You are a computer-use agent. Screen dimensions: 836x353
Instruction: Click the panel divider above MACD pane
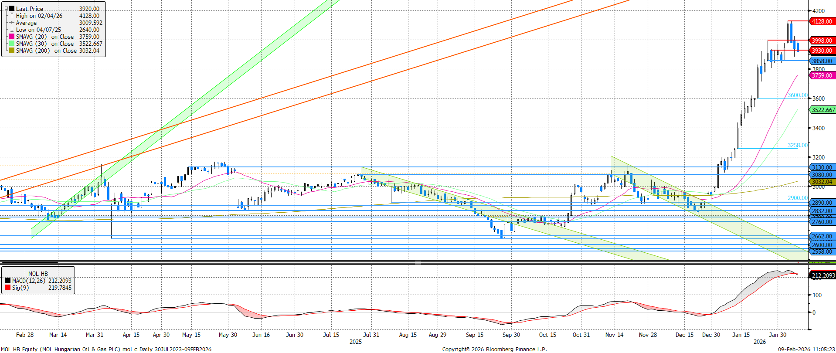[x=418, y=262]
